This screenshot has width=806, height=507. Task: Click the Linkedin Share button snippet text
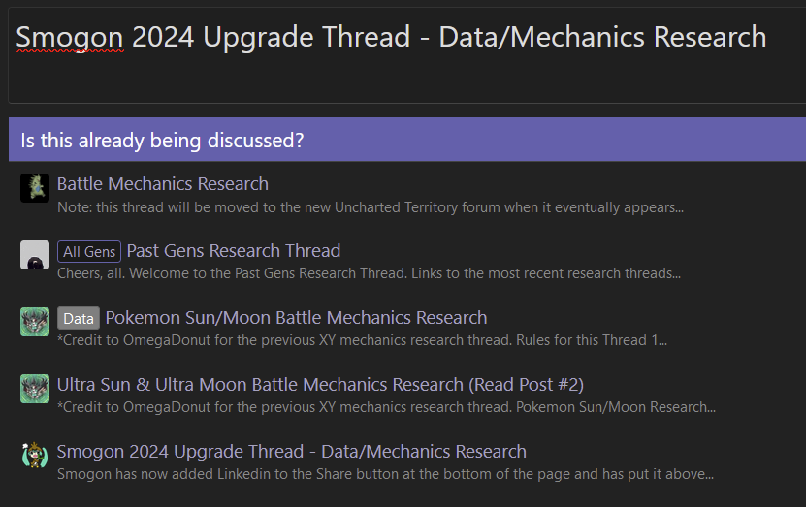pyautogui.click(x=385, y=474)
